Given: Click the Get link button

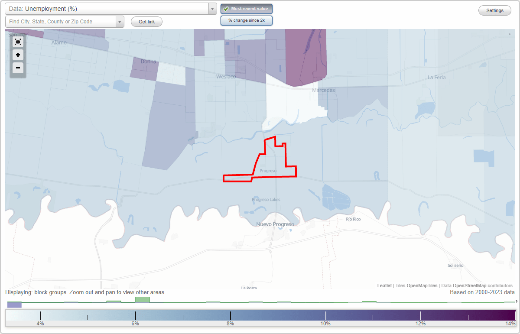Looking at the screenshot, I should coord(146,22).
